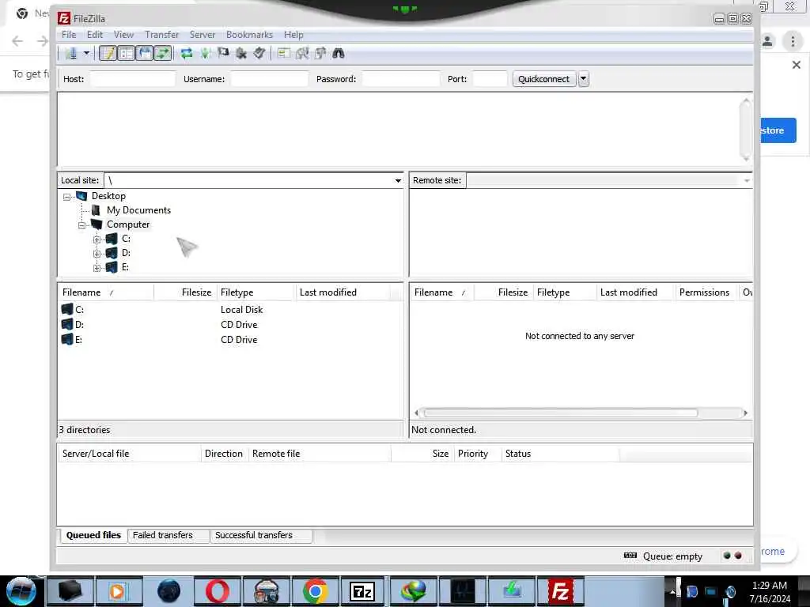Open the Bookmarks menu
The width and height of the screenshot is (810, 607).
pyautogui.click(x=249, y=35)
